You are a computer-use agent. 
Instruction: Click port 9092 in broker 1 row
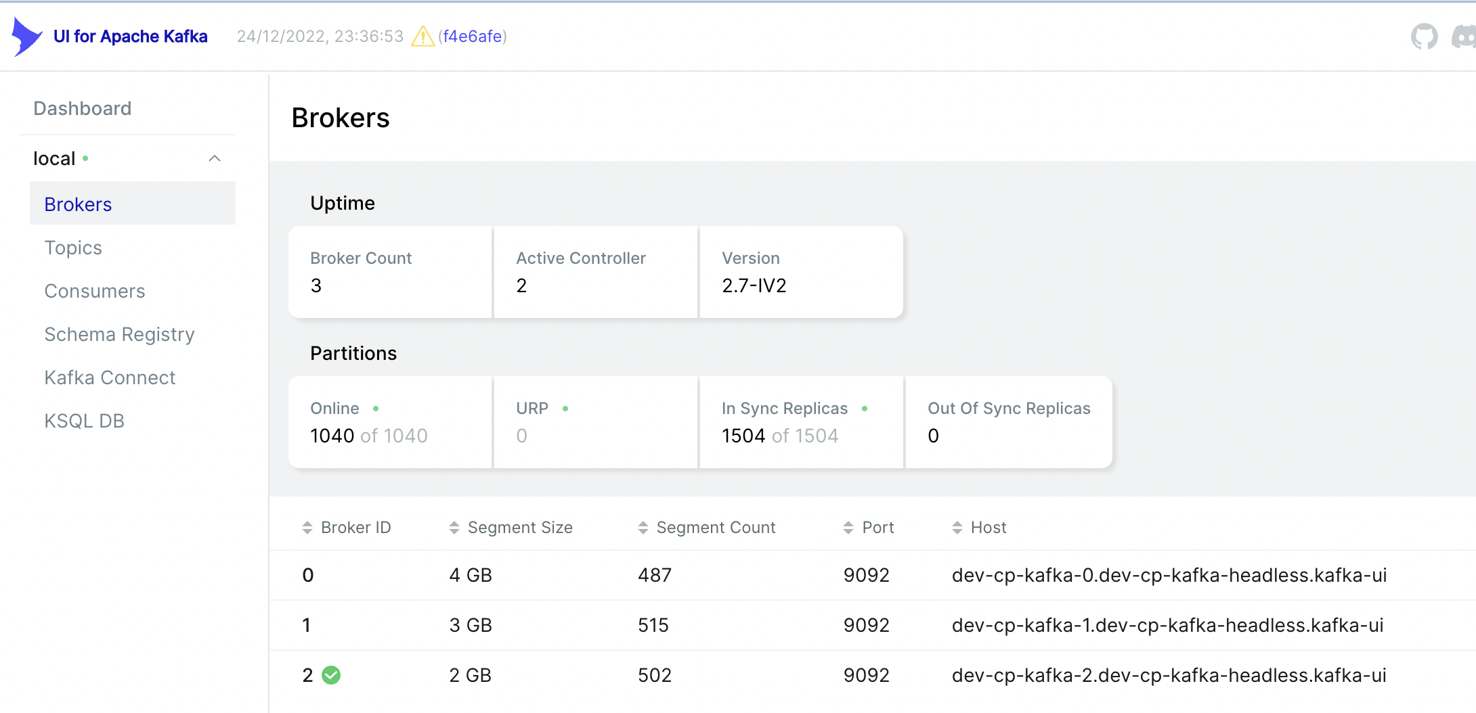coord(867,625)
